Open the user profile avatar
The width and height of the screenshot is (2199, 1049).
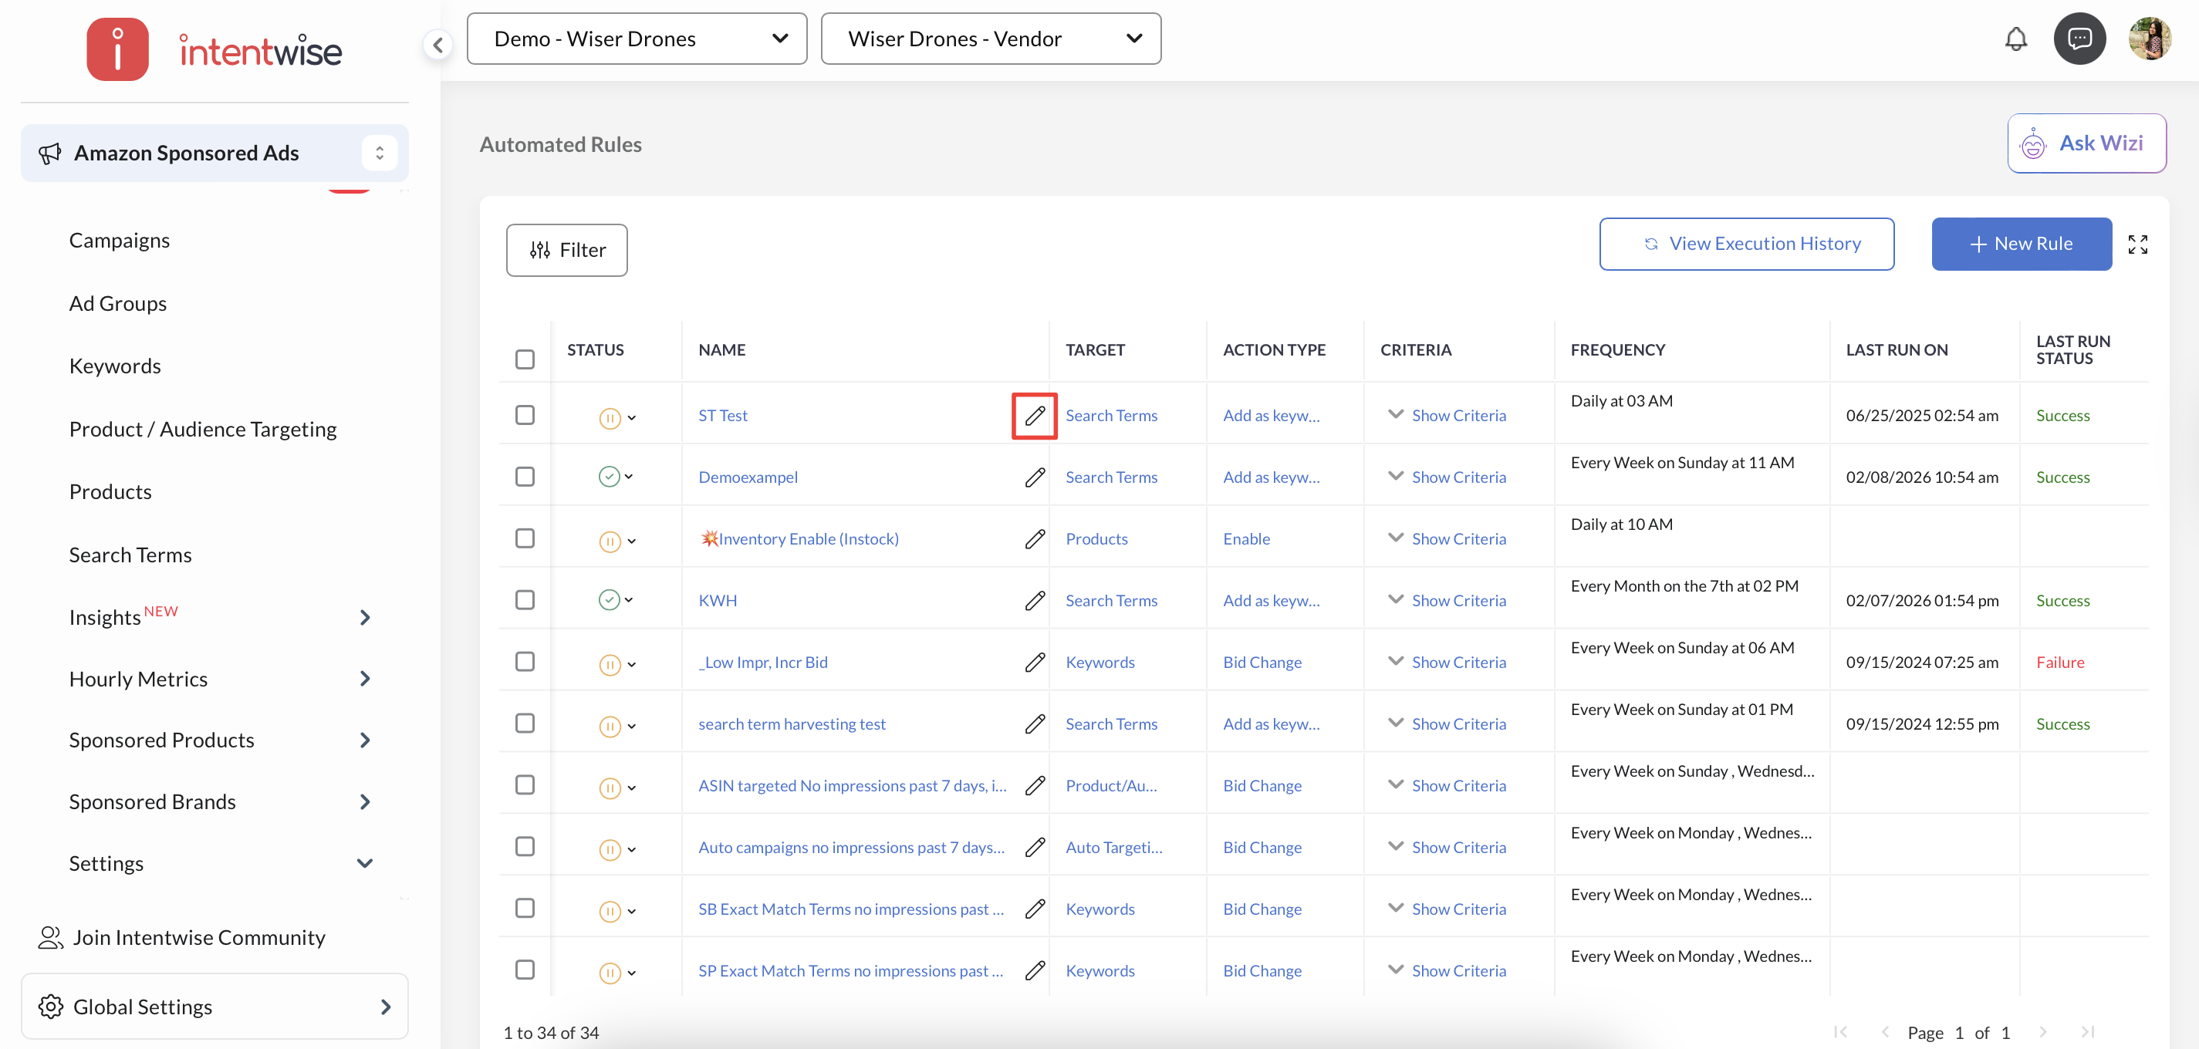(x=2149, y=39)
